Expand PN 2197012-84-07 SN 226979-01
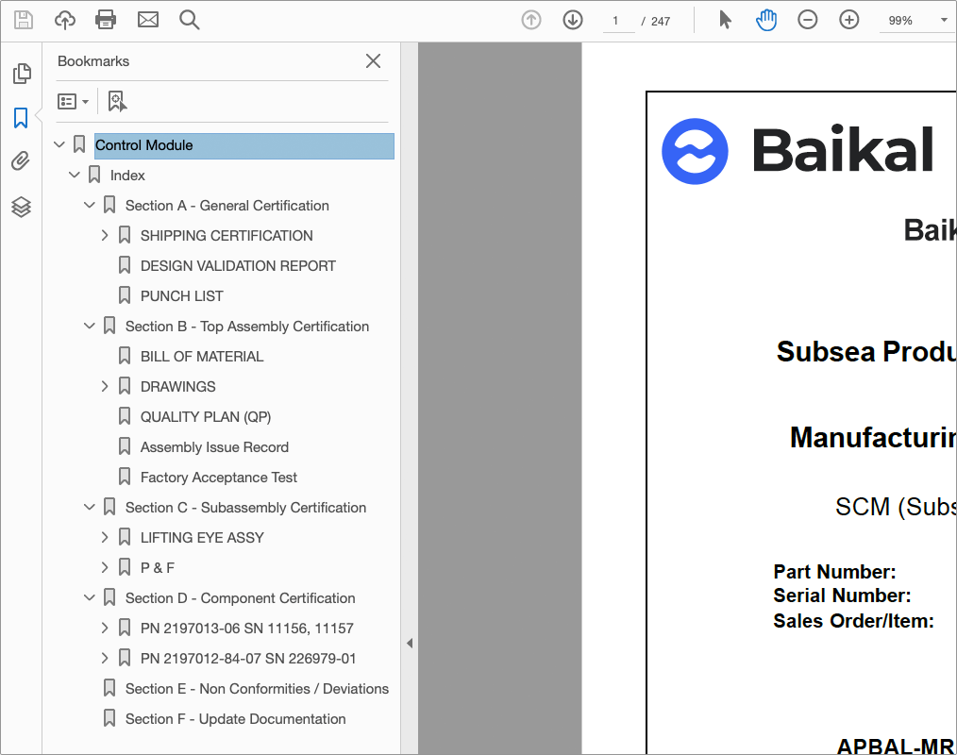This screenshot has width=957, height=755. tap(105, 658)
